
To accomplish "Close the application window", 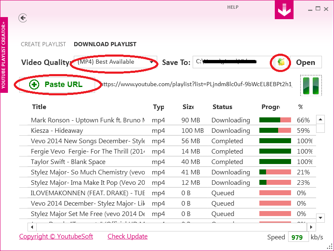I will 326,9.
